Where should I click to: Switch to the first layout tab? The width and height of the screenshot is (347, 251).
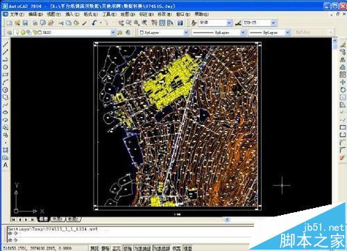coord(58,219)
